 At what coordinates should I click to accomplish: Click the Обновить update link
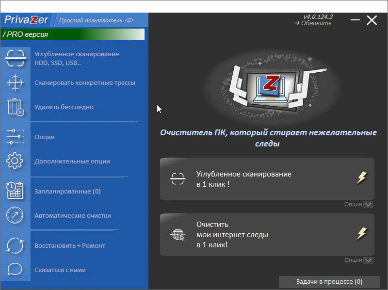click(313, 23)
